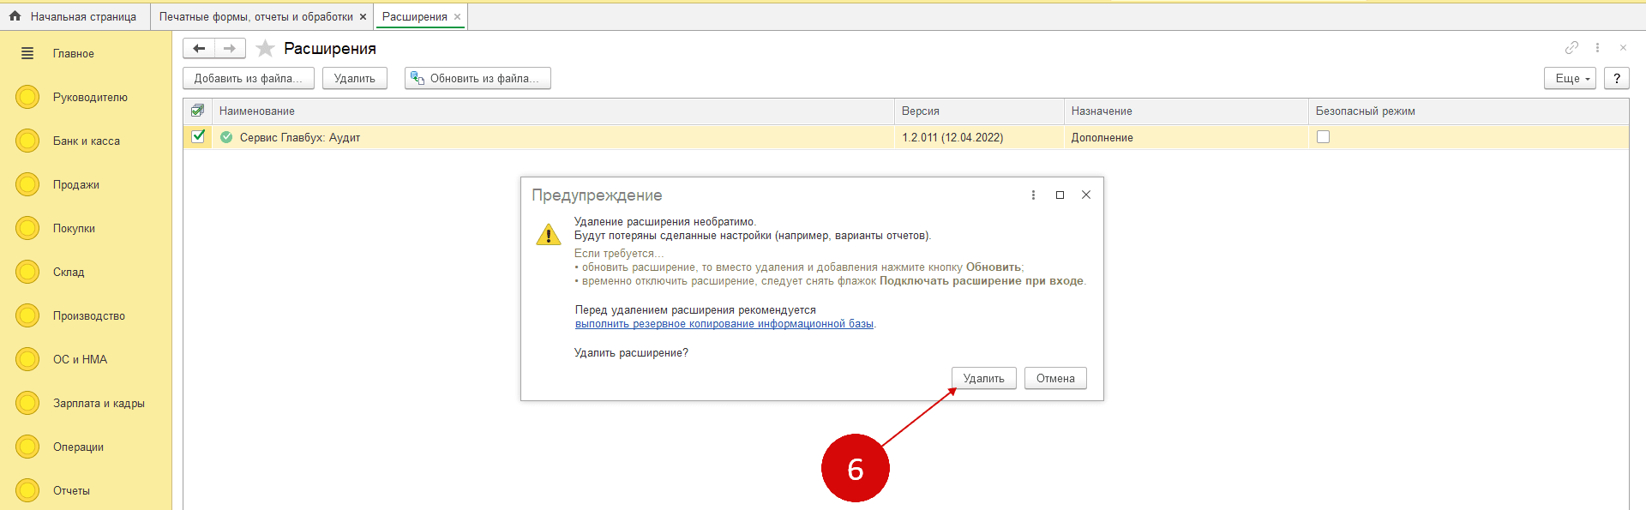Click the Операции section icon

pos(27,447)
